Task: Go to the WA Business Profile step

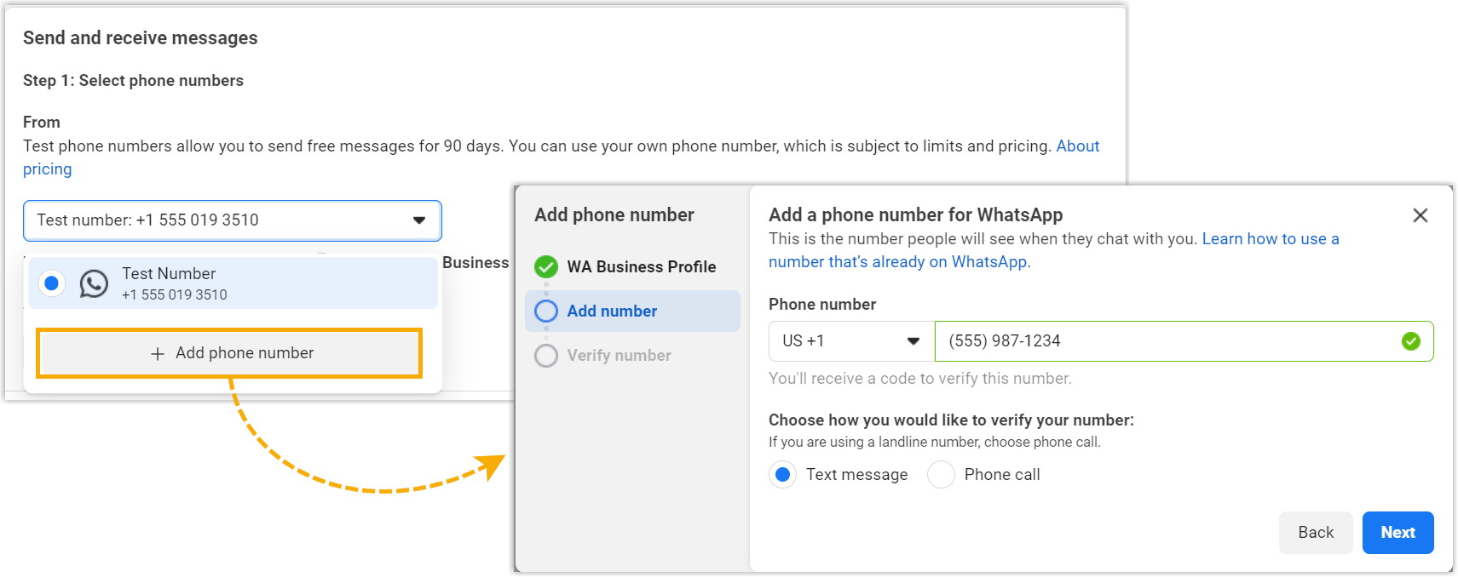Action: [641, 267]
